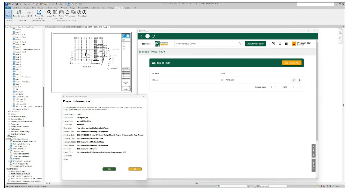Click the Hotel 5 tag color swatch
The image size is (347, 190).
pos(222,80)
